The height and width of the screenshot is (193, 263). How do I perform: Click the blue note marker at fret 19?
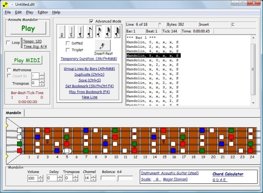202,130
